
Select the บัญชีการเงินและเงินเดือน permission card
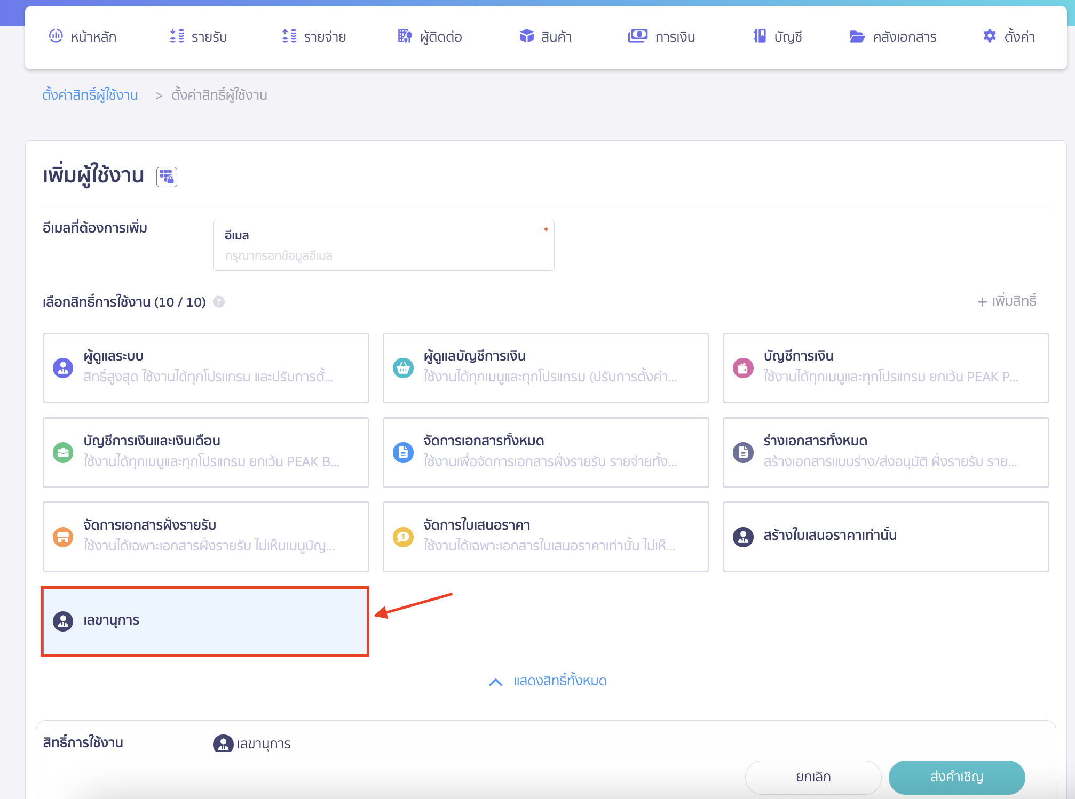205,452
